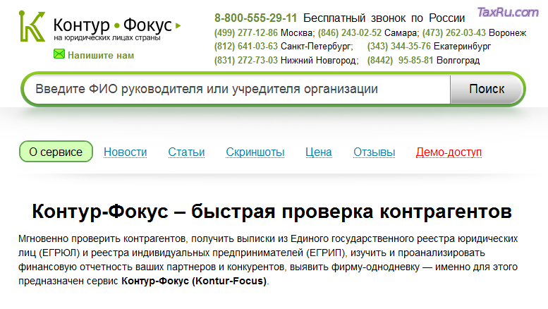Click the green arrow after Фокус
This screenshot has width=548, height=309.
(178, 25)
